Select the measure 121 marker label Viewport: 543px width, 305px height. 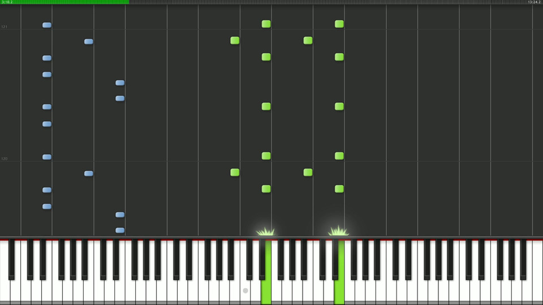tap(4, 27)
